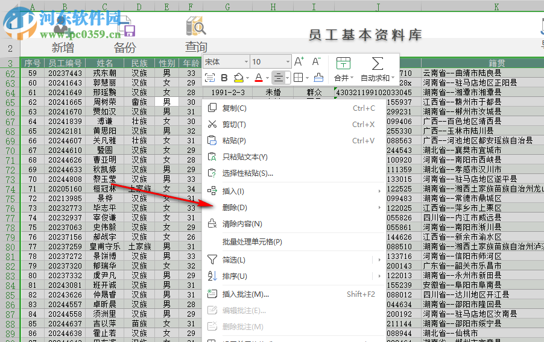Expand the Filter submenu arrow
Viewport: 544px width, 342px height.
tap(379, 260)
